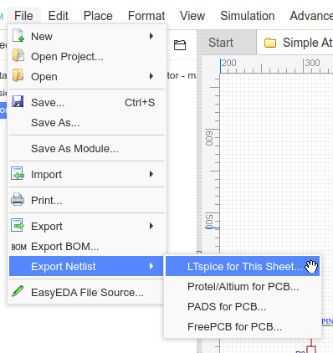Open the Simulation menu
This screenshot has width=333, height=353.
(x=248, y=16)
